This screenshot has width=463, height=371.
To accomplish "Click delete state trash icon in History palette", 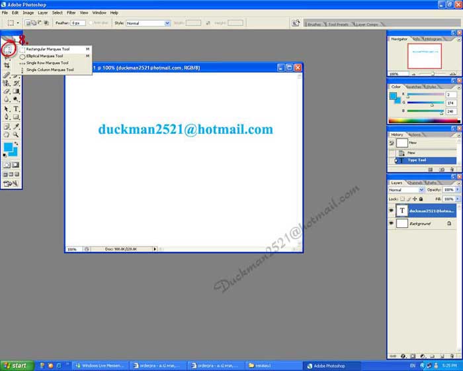I will point(452,170).
